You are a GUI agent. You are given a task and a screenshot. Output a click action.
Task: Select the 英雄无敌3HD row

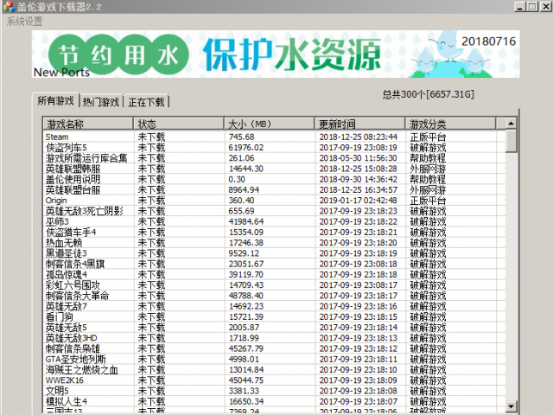(273, 338)
